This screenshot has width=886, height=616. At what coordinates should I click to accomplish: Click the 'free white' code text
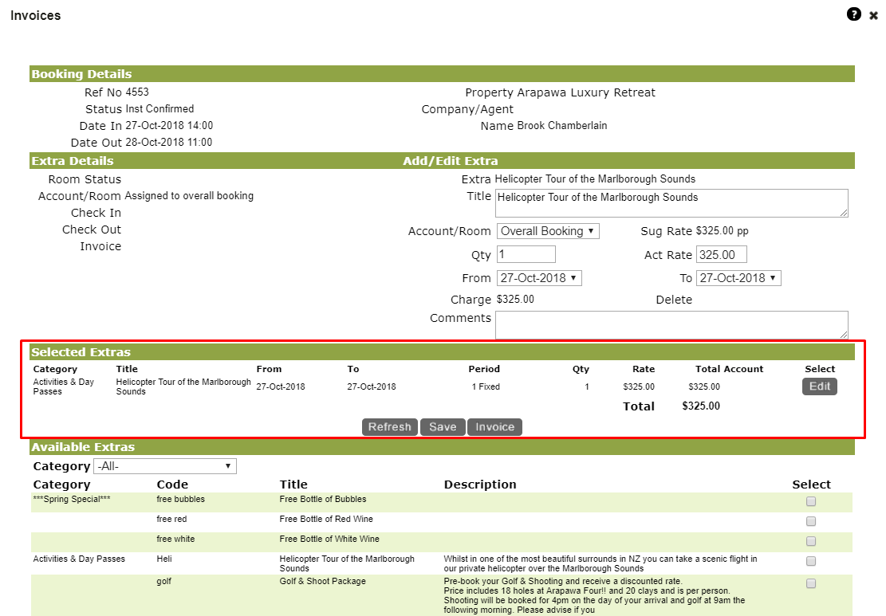coord(175,539)
